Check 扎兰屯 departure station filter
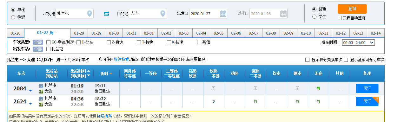 (x=49, y=49)
